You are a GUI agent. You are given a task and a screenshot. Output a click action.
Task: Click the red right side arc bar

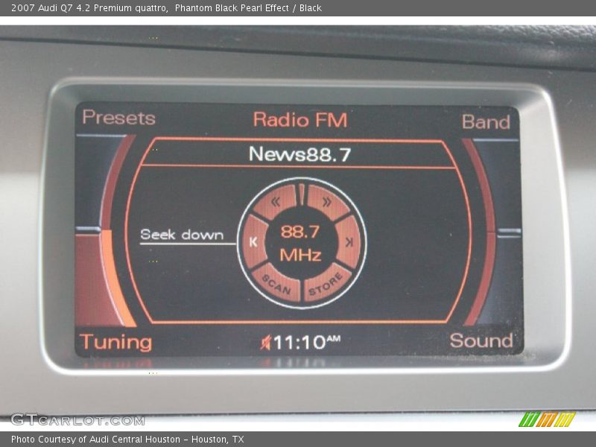click(484, 231)
